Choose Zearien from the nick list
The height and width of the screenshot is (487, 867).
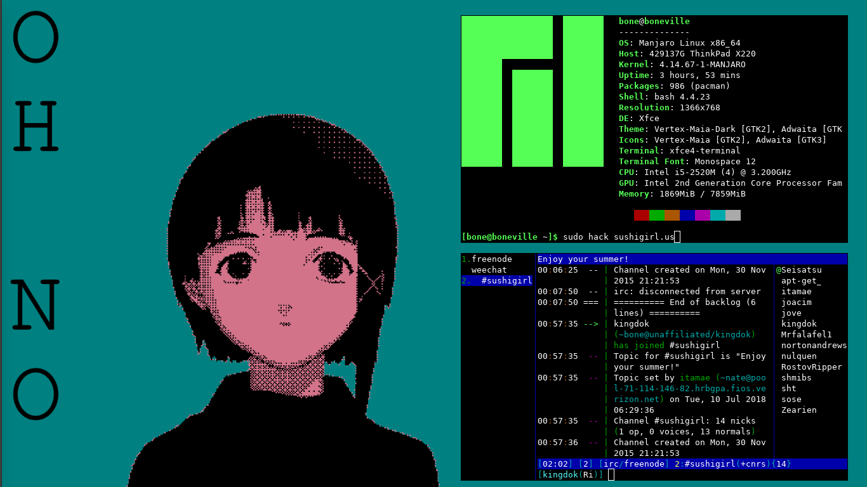[x=798, y=410]
